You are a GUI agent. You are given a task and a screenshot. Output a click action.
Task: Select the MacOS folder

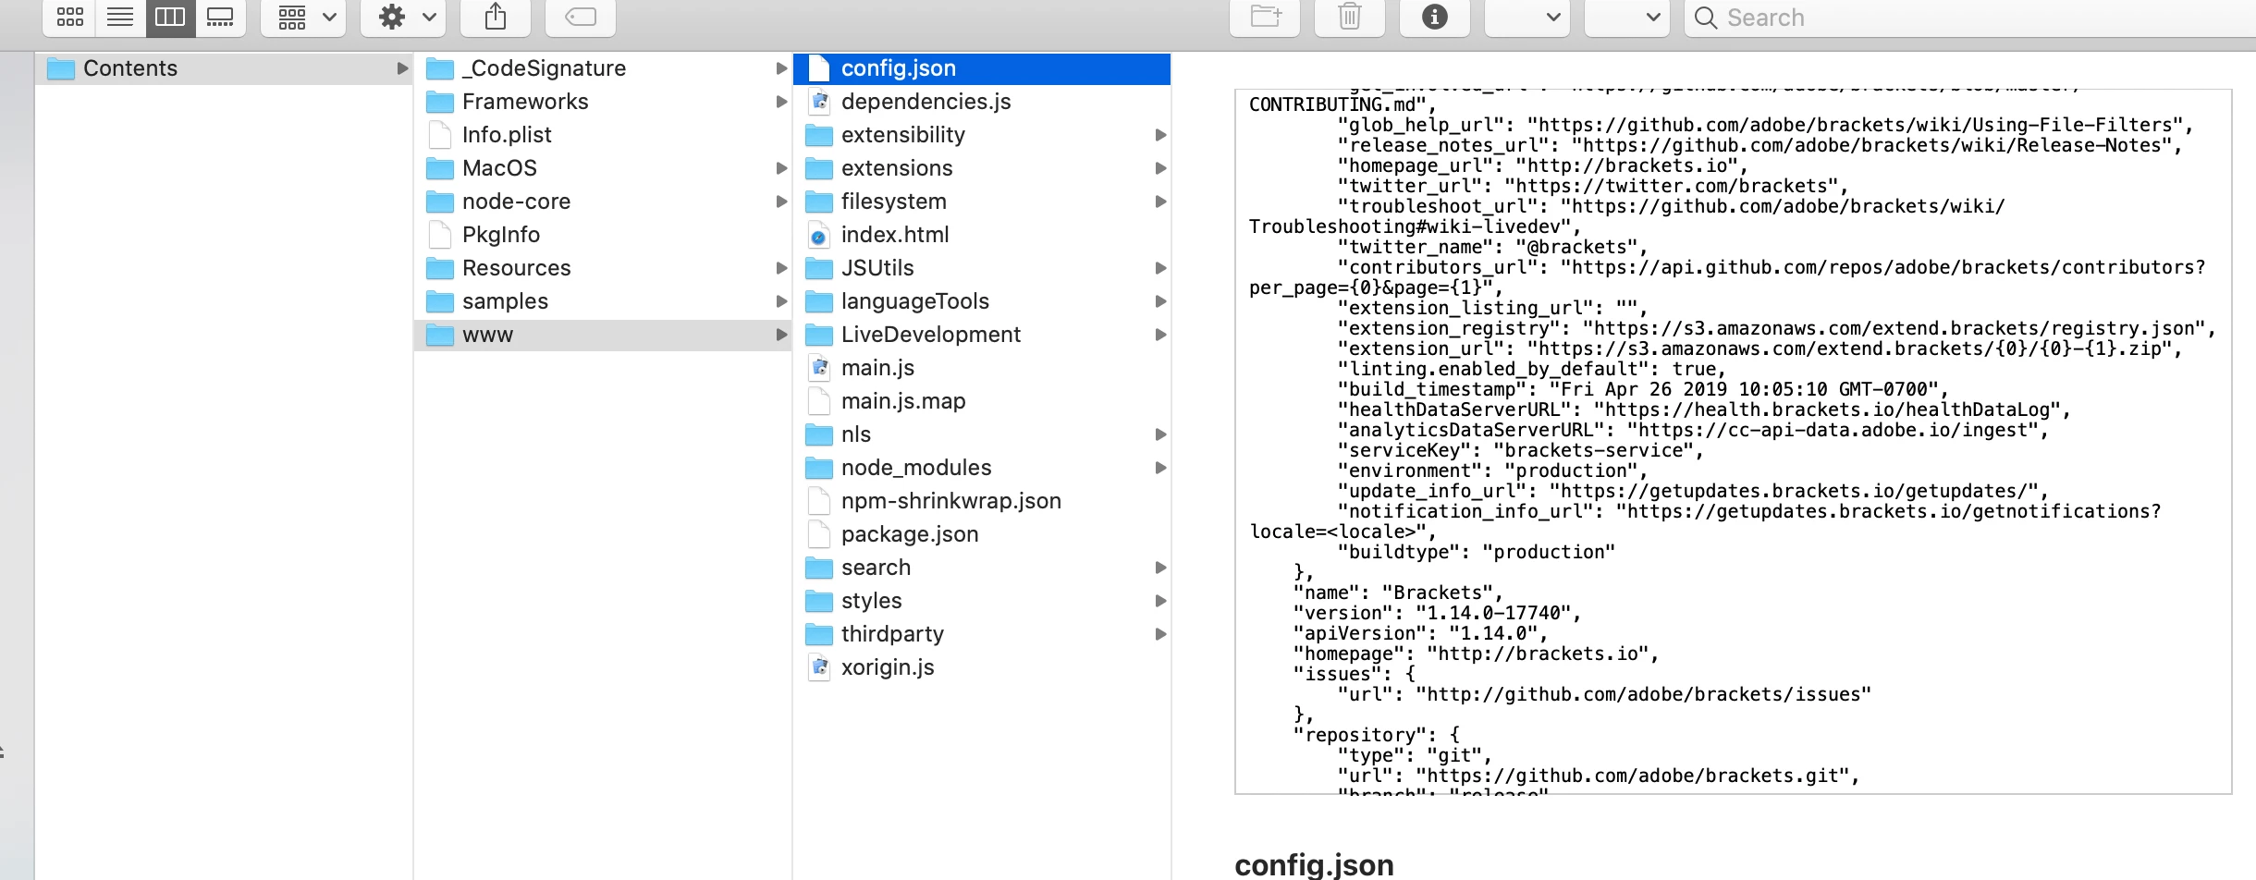click(603, 168)
